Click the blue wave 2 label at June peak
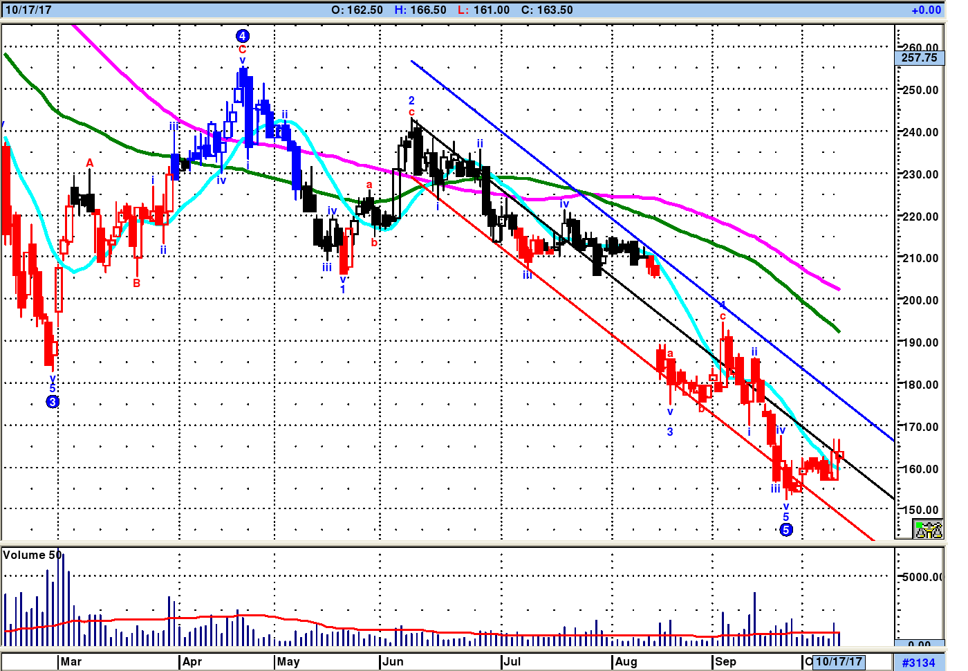This screenshot has height=671, width=968. click(411, 101)
